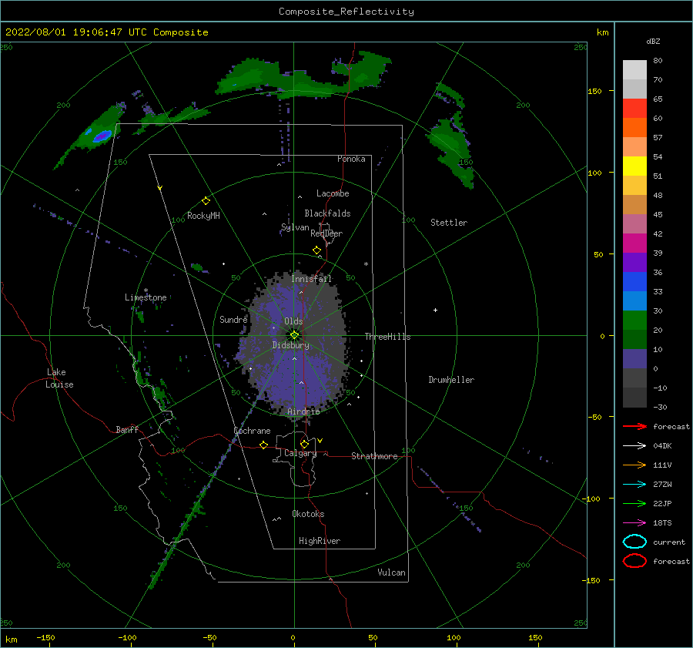This screenshot has height=648, width=693.
Task: Click the Composite_Reflectivity title
Action: point(346,12)
